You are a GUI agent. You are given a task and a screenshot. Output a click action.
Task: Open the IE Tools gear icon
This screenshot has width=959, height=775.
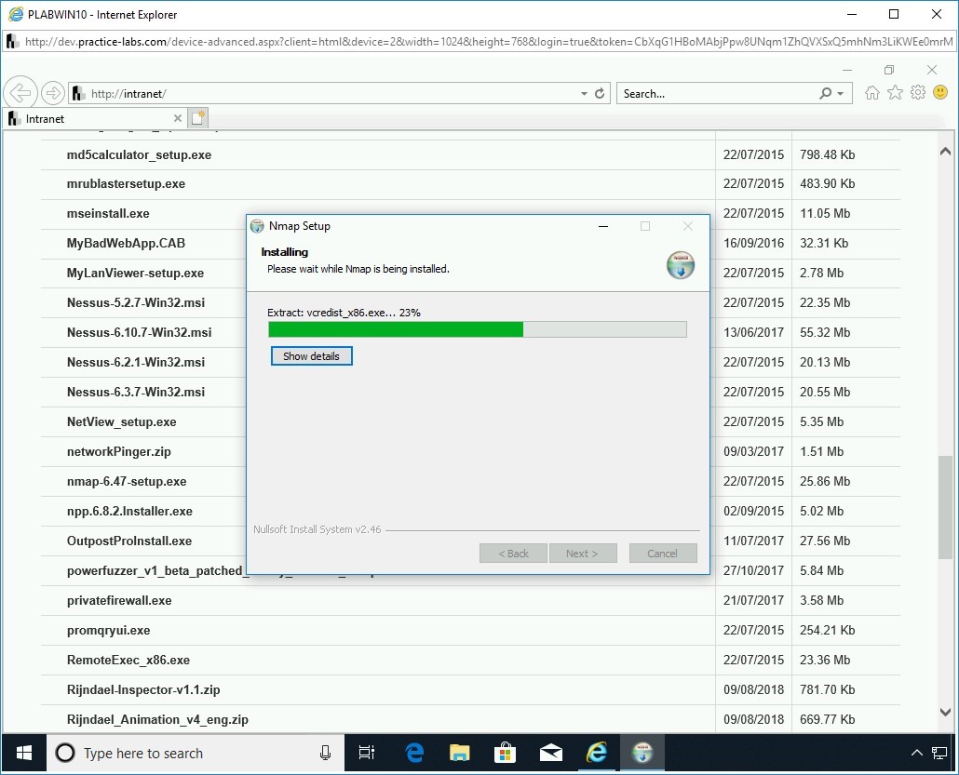click(x=918, y=93)
